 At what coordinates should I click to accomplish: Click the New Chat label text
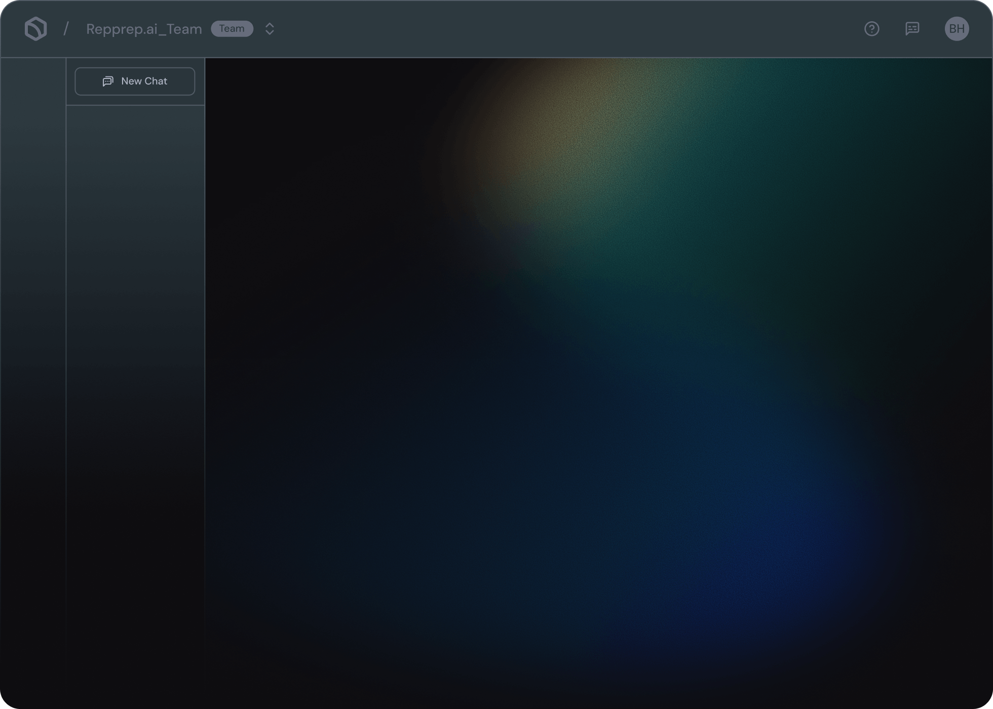pyautogui.click(x=144, y=81)
